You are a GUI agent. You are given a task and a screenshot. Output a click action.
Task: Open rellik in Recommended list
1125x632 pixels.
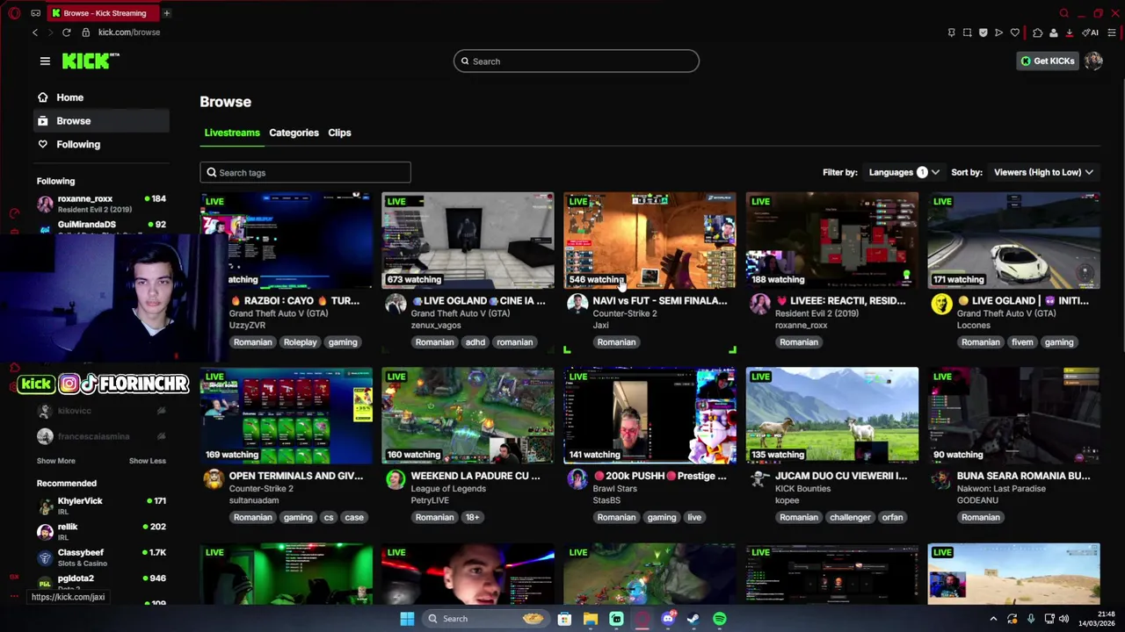[102, 531]
